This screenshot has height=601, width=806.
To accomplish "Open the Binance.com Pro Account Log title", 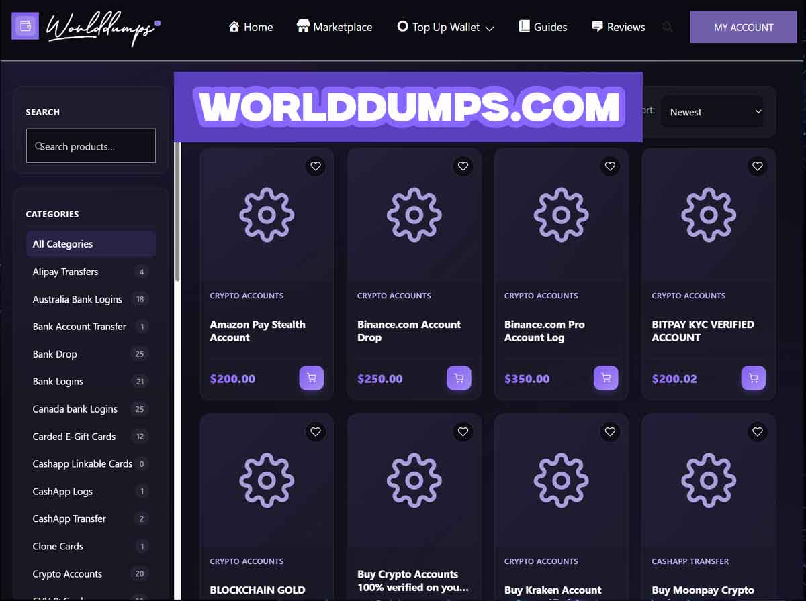I will 545,331.
